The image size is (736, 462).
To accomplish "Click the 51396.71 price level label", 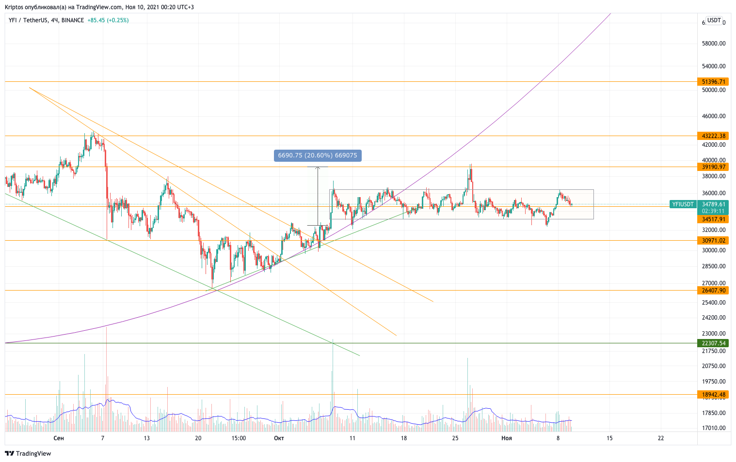I will pyautogui.click(x=713, y=82).
